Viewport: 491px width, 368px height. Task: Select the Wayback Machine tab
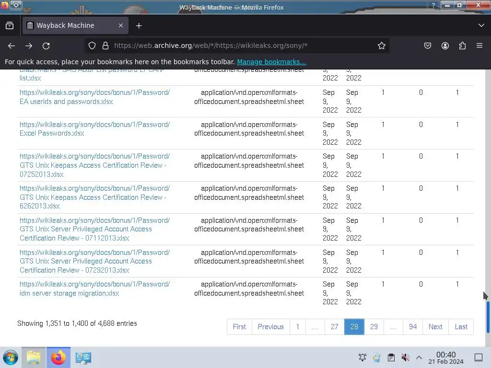75,25
